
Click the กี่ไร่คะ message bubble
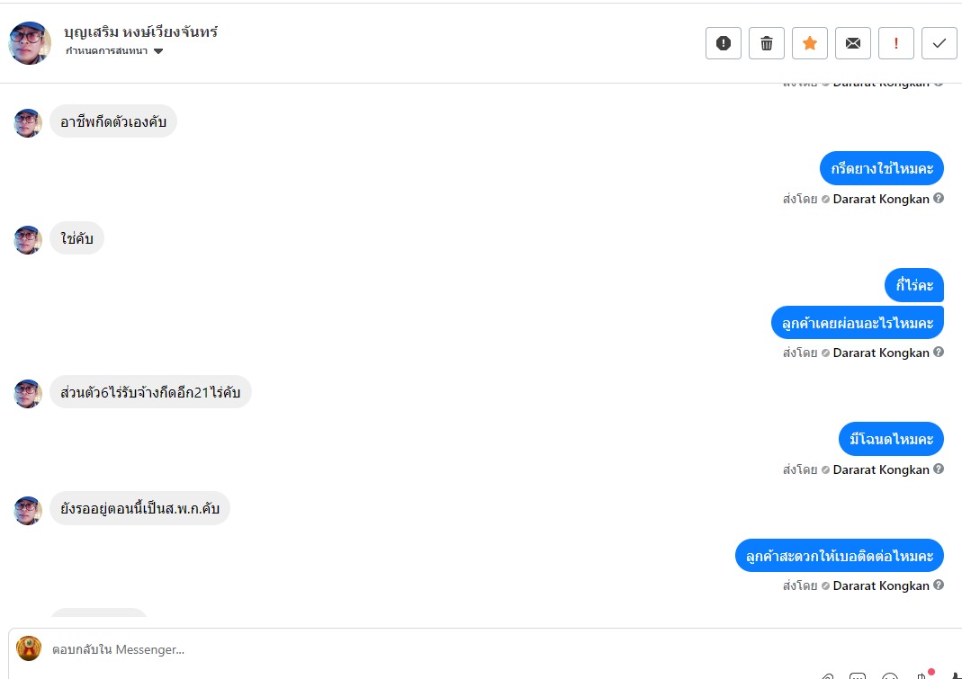913,285
